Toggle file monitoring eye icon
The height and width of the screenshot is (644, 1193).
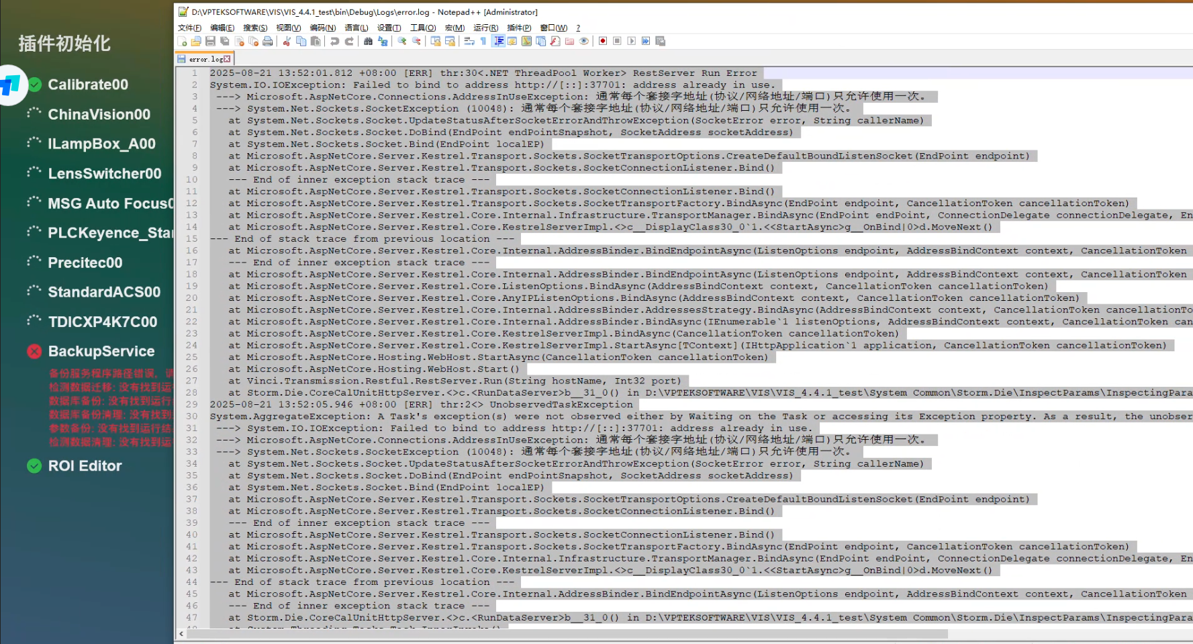[584, 41]
